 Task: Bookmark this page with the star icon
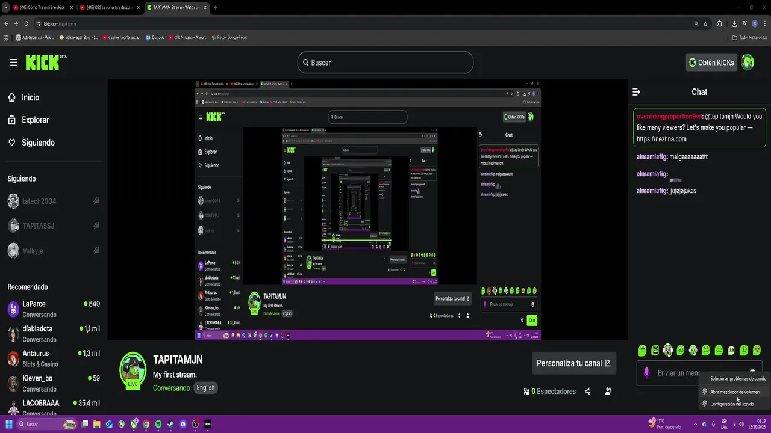(705, 24)
